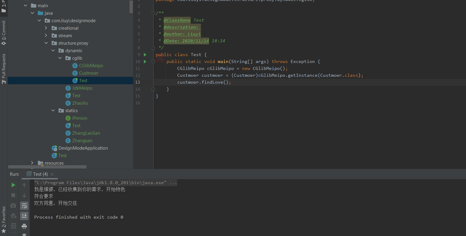Click the Exit icon in the Run toolbar

13,226
